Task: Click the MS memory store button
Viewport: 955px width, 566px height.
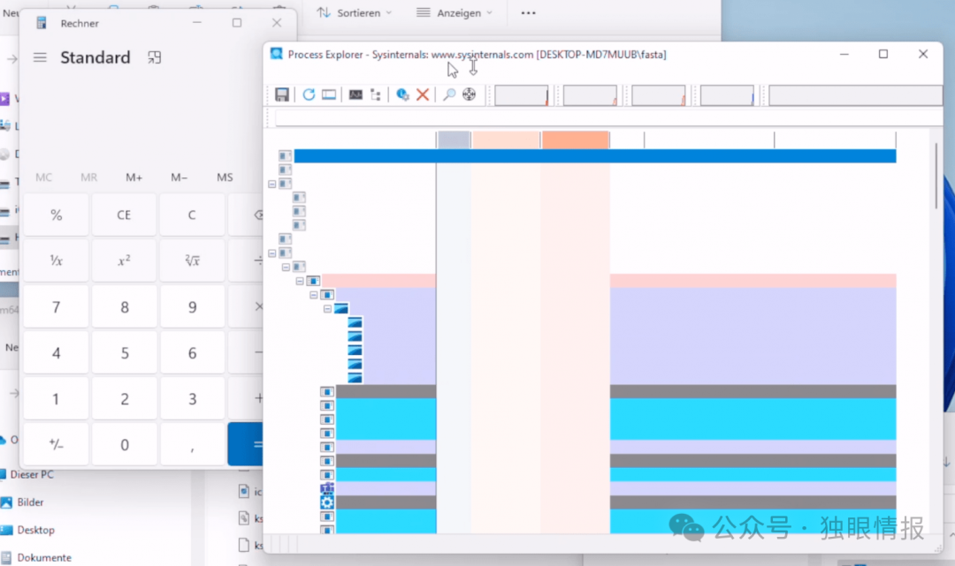Action: (225, 177)
